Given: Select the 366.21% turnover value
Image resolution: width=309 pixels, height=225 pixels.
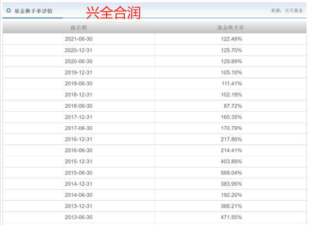Looking at the screenshot, I should pos(231,206).
